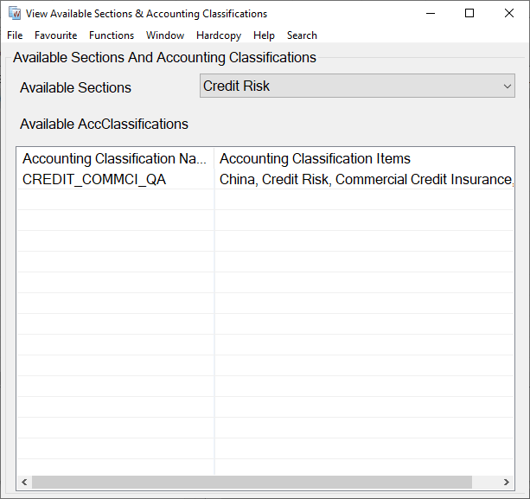Click the horizontal scrollbar right arrow
Viewport: 530px width, 499px height.
[506, 482]
